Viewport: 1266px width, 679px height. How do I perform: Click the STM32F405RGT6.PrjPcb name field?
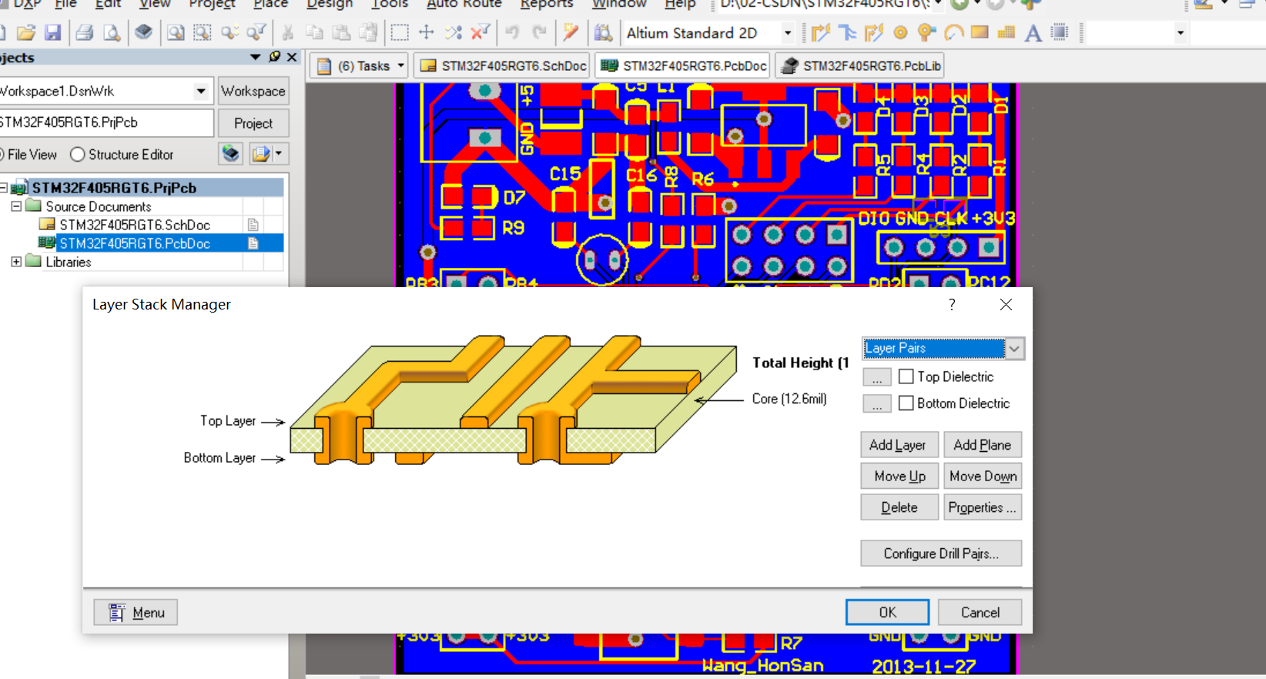105,122
